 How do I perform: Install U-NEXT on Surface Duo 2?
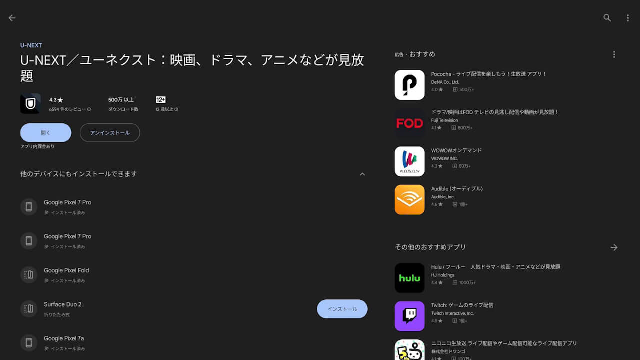(342, 309)
